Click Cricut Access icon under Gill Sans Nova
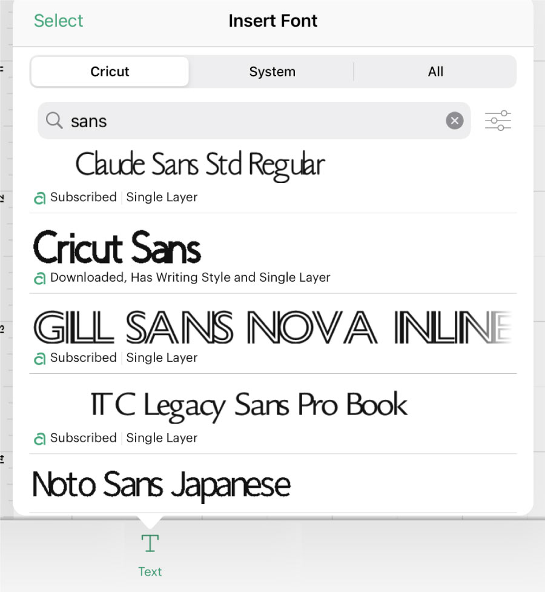Image resolution: width=545 pixels, height=592 pixels. pyautogui.click(x=39, y=358)
